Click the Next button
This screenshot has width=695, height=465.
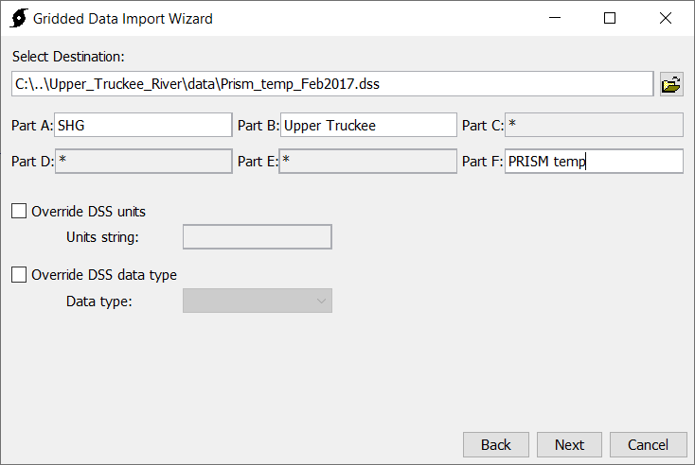tap(569, 444)
